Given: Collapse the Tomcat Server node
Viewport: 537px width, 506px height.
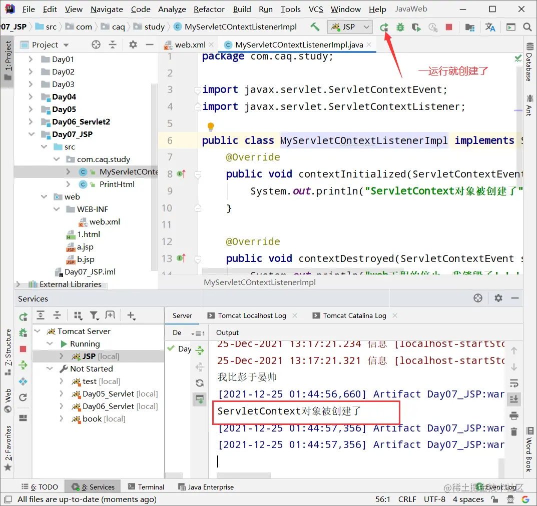Looking at the screenshot, I should pos(38,331).
